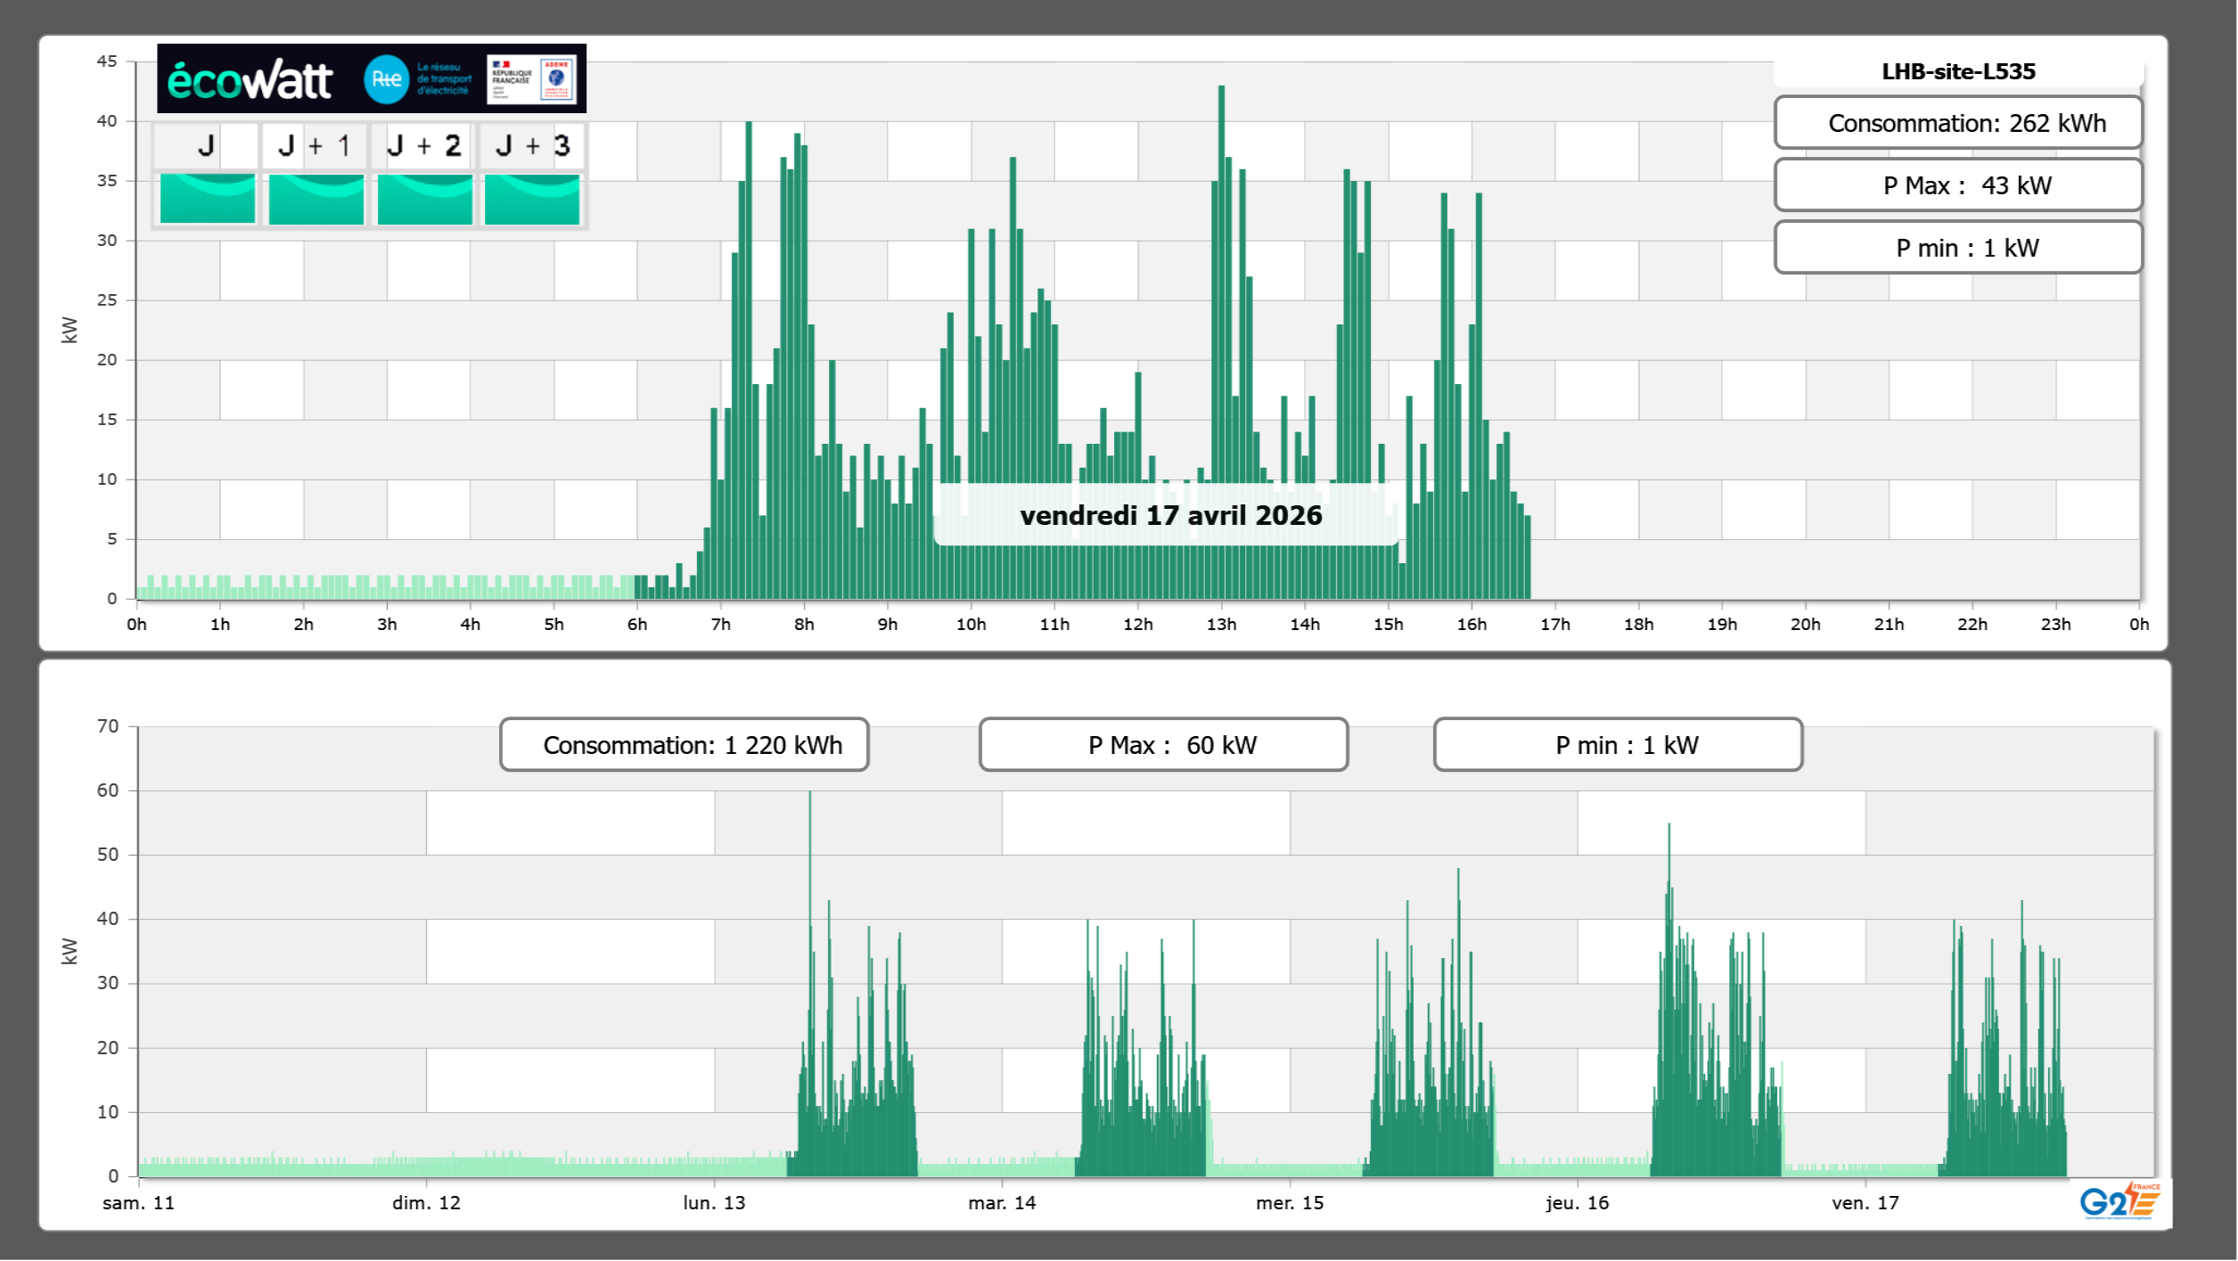Click the green signal icon under J + 1
The height and width of the screenshot is (1261, 2238).
(x=316, y=199)
